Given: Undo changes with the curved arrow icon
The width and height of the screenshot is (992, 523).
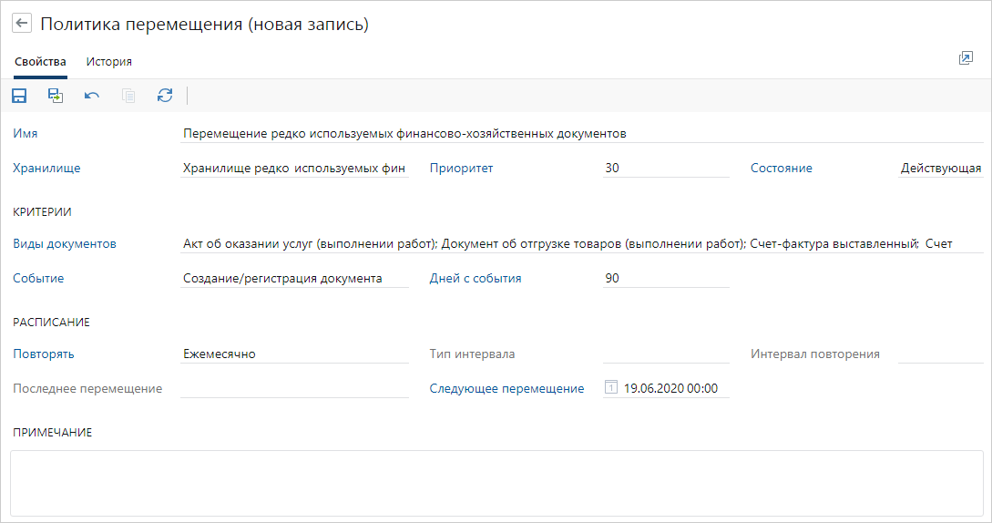Looking at the screenshot, I should pos(92,96).
